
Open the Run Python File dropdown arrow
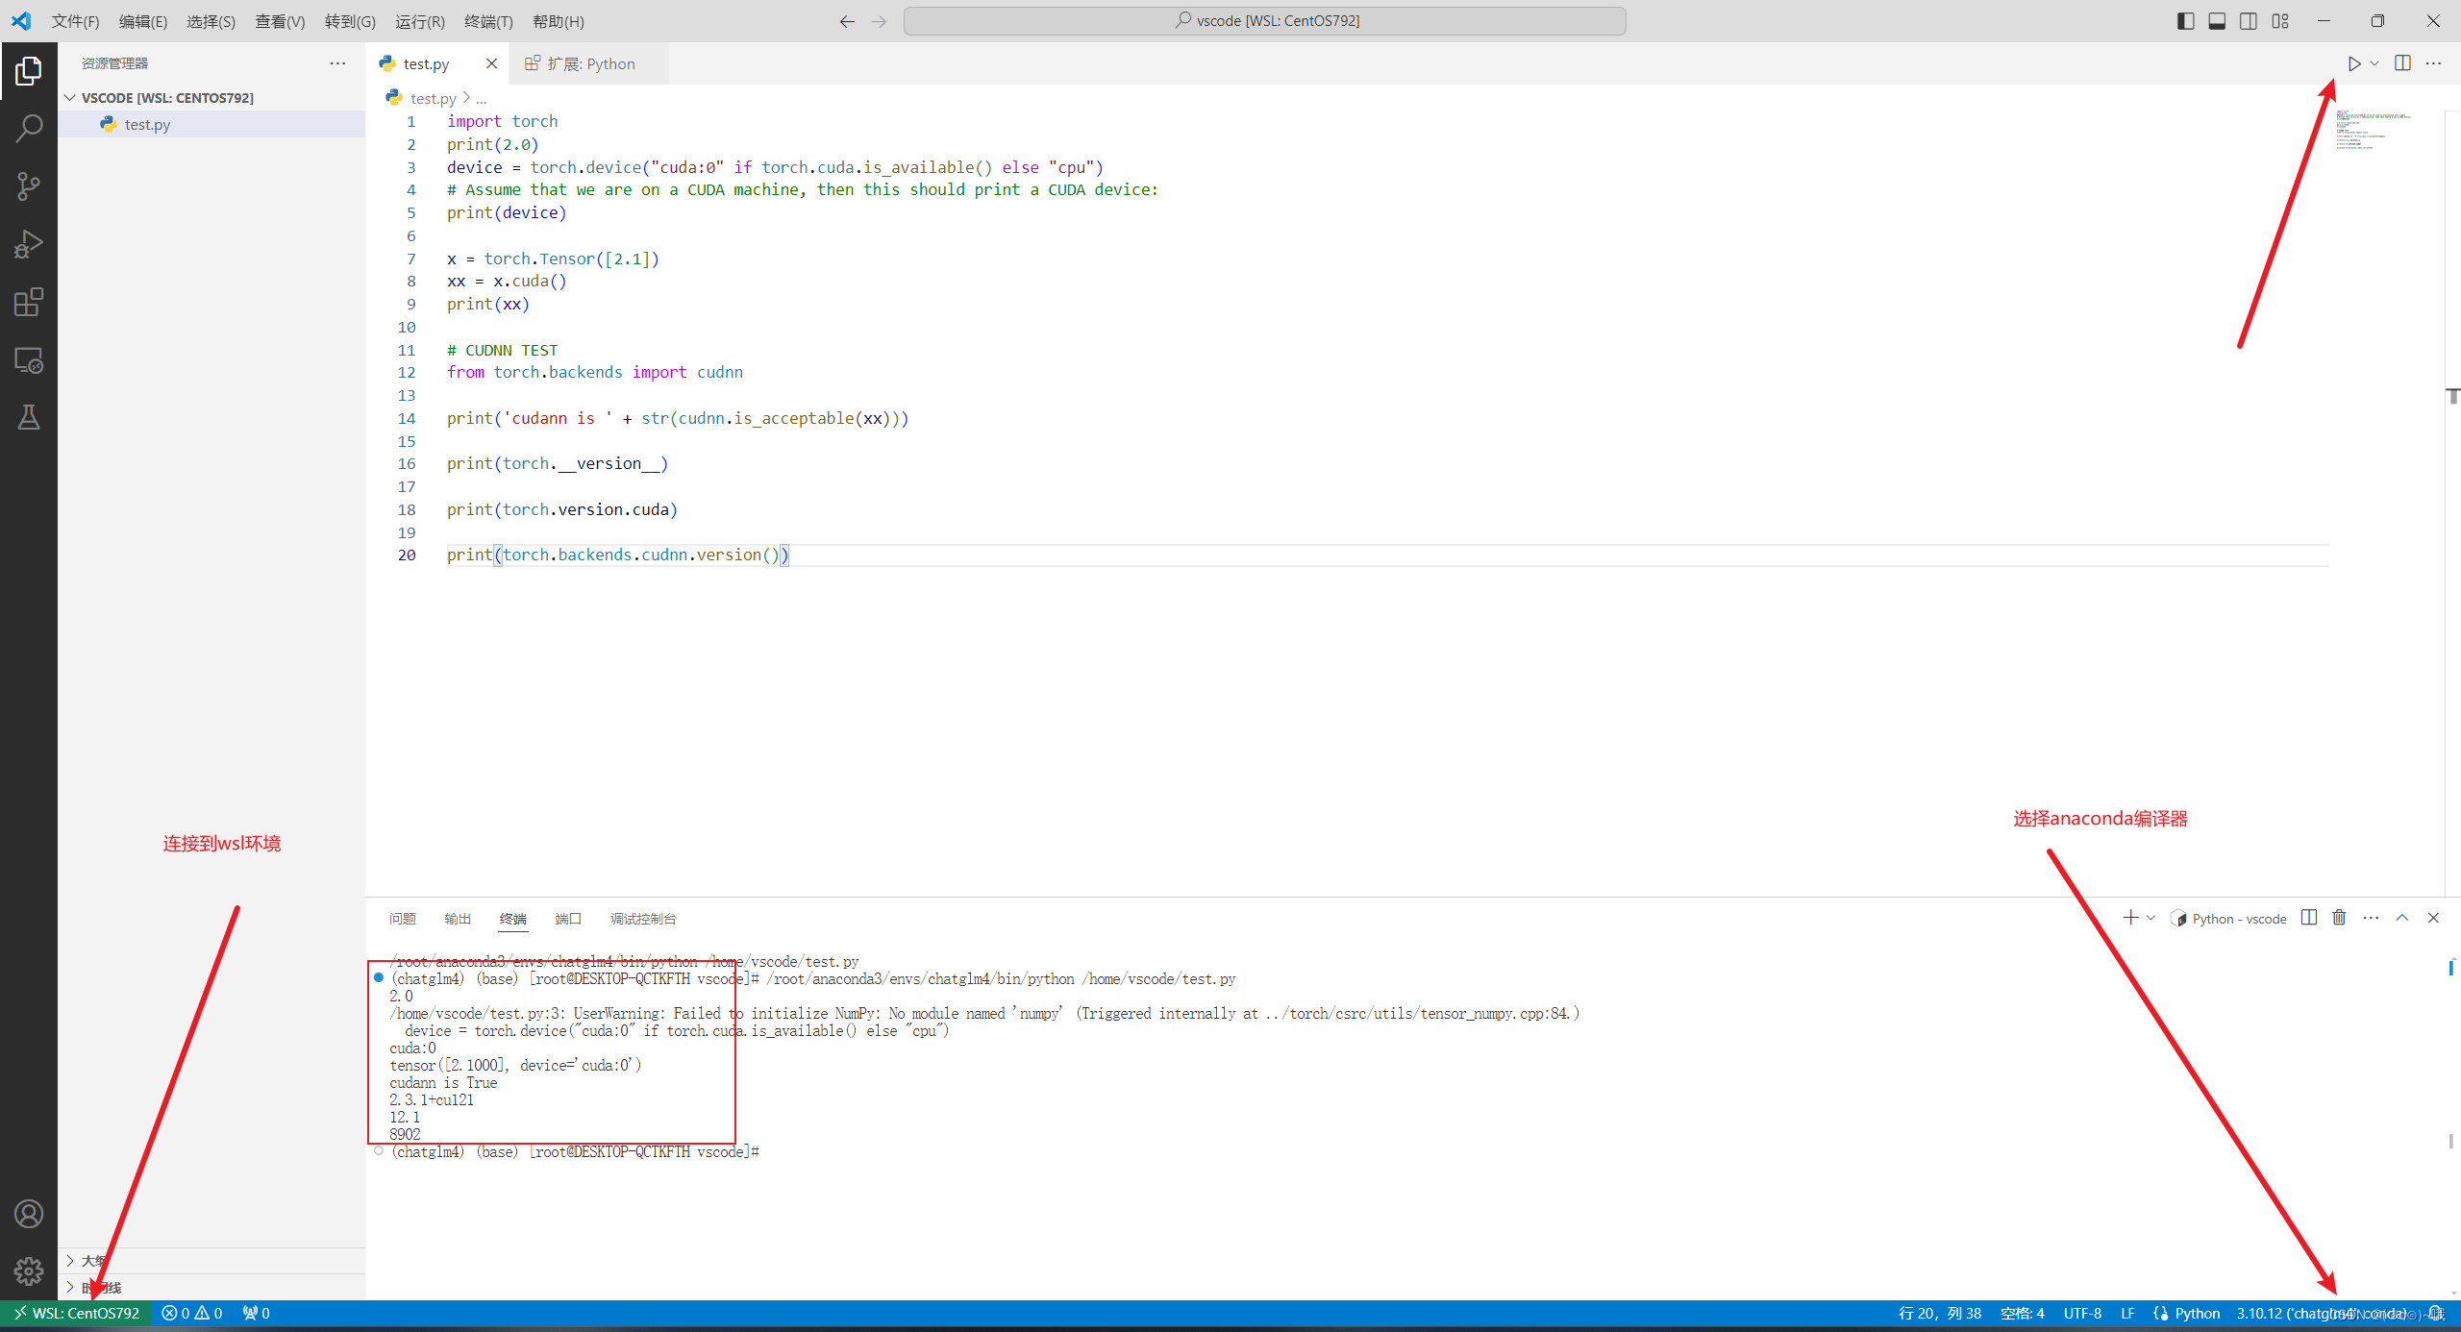[x=2374, y=63]
